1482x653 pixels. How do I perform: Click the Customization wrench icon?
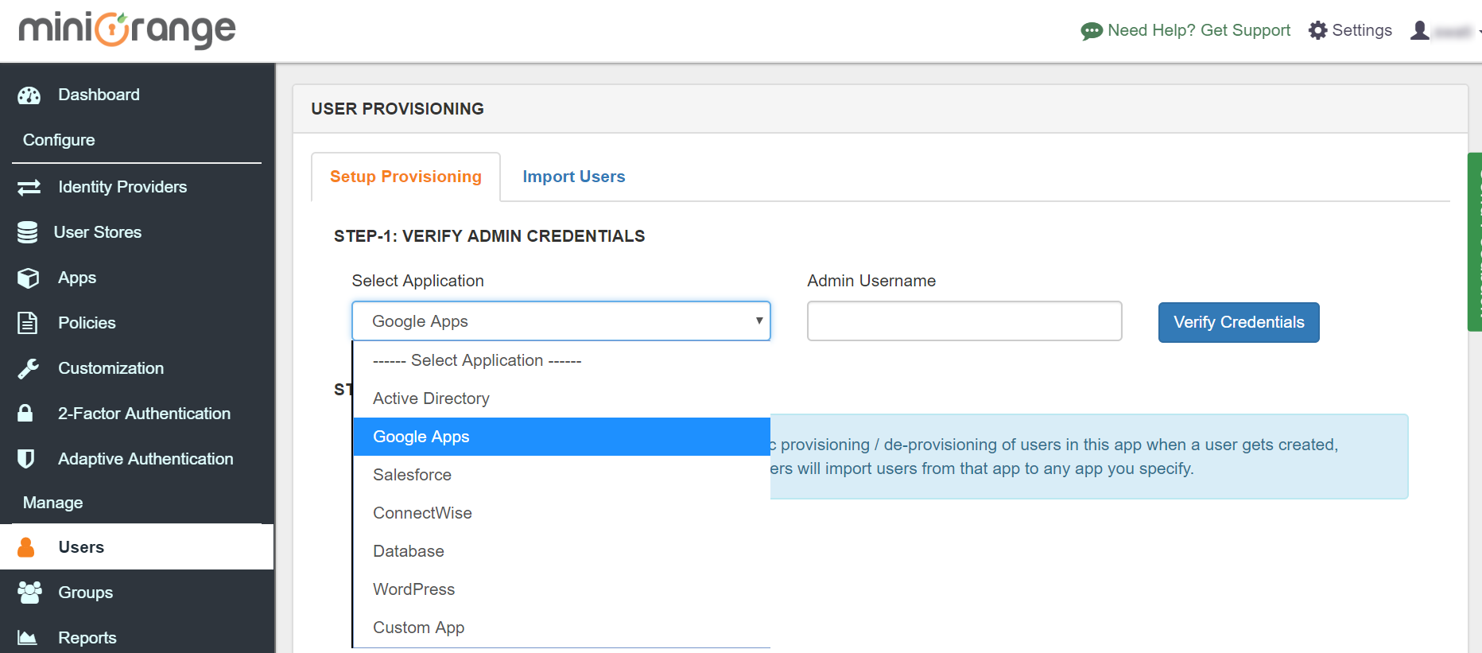click(x=29, y=368)
